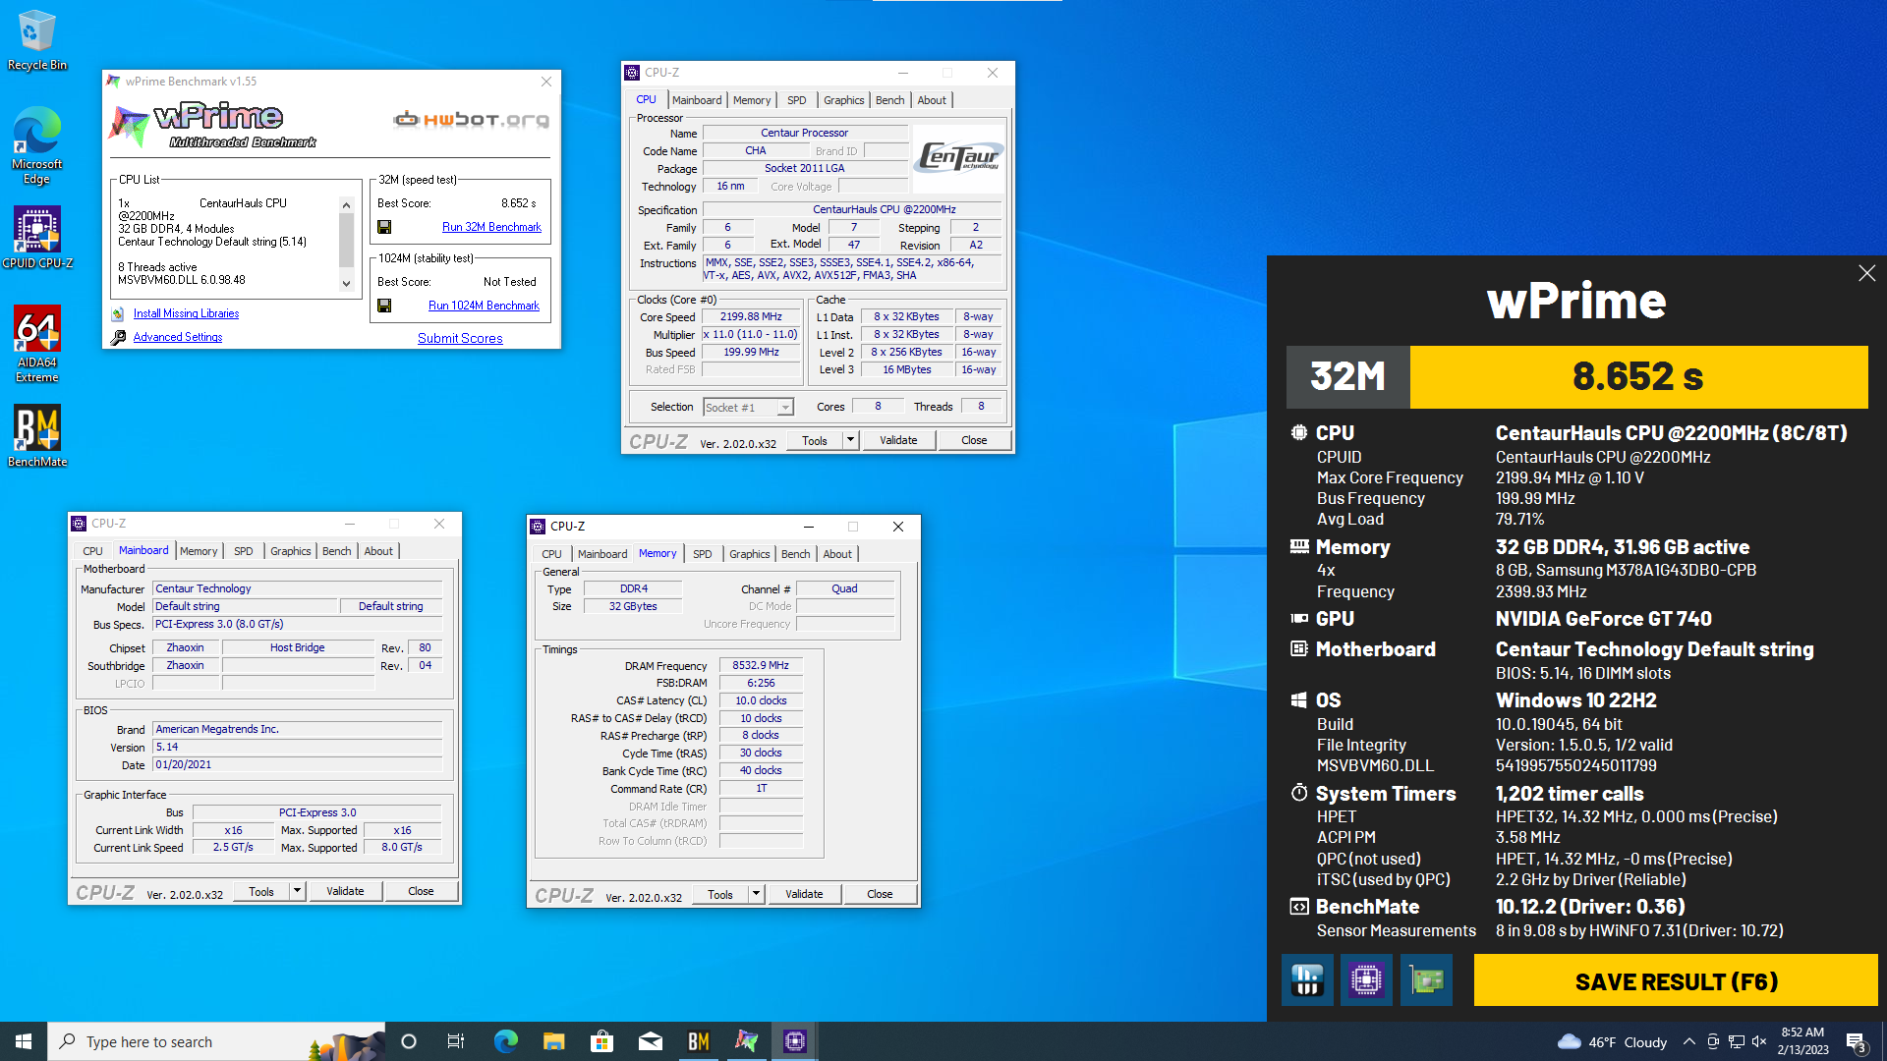This screenshot has width=1887, height=1061.
Task: Open notification center icon
Action: coord(1856,1041)
